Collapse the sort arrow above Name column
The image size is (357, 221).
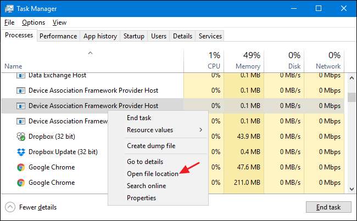(91, 53)
